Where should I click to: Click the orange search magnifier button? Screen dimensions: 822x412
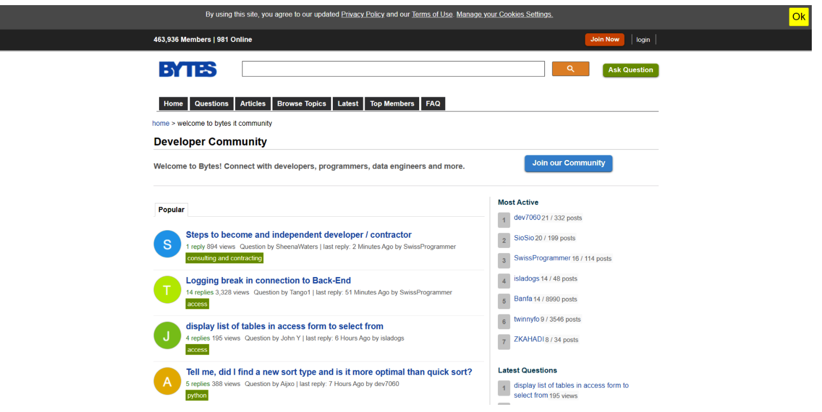pyautogui.click(x=570, y=69)
